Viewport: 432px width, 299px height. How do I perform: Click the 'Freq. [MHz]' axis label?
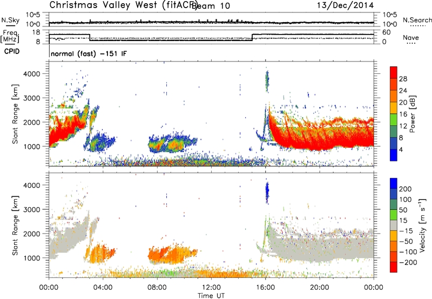click(10, 36)
